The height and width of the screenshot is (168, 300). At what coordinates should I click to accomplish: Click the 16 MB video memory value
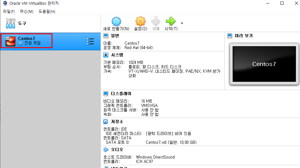[146, 101]
